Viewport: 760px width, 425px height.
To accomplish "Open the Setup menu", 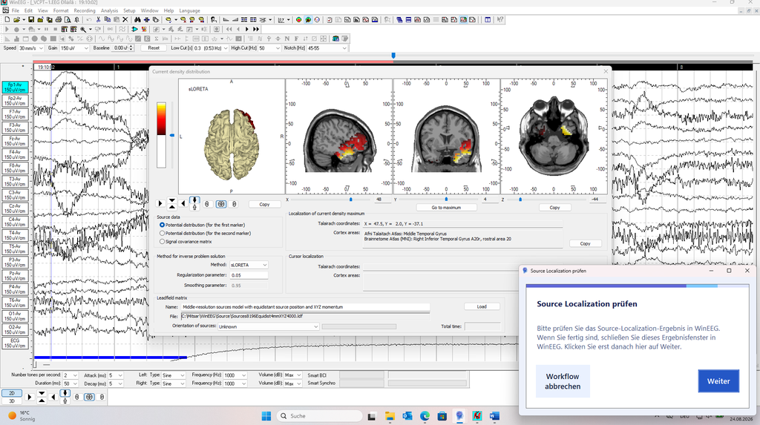I will [129, 10].
